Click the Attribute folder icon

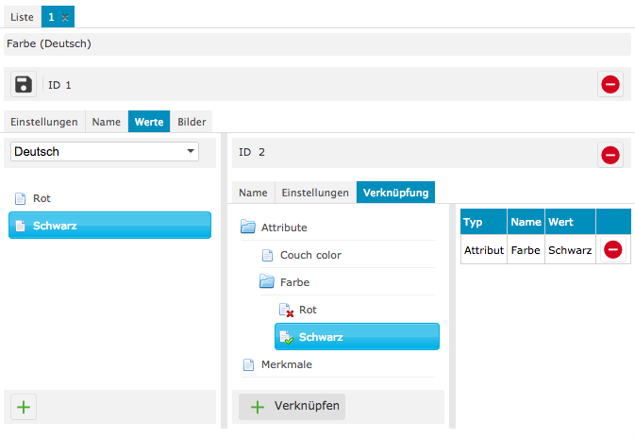point(249,227)
